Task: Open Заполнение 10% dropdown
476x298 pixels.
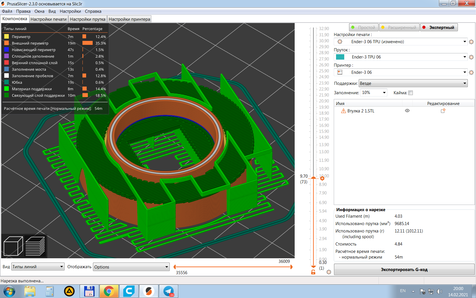Action: (x=374, y=93)
